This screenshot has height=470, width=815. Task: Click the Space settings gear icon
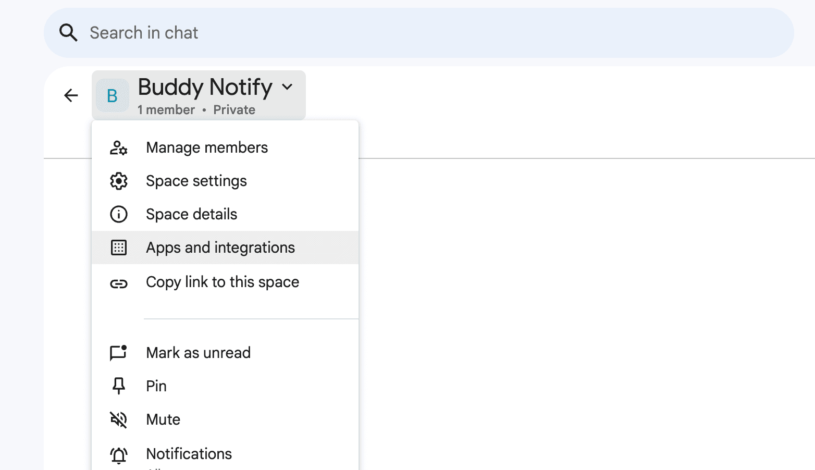point(119,181)
